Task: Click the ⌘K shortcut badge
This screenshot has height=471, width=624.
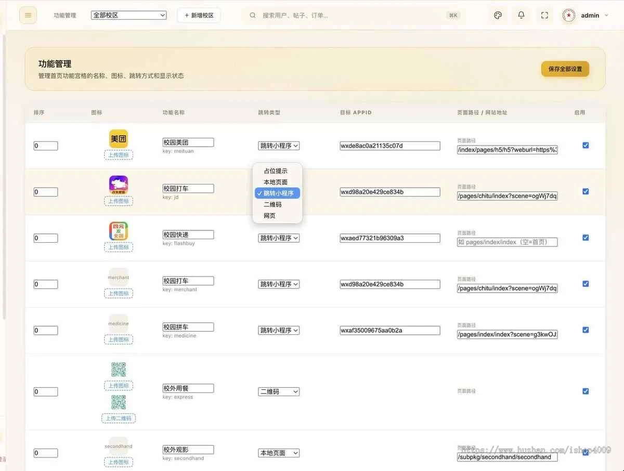Action: point(453,16)
